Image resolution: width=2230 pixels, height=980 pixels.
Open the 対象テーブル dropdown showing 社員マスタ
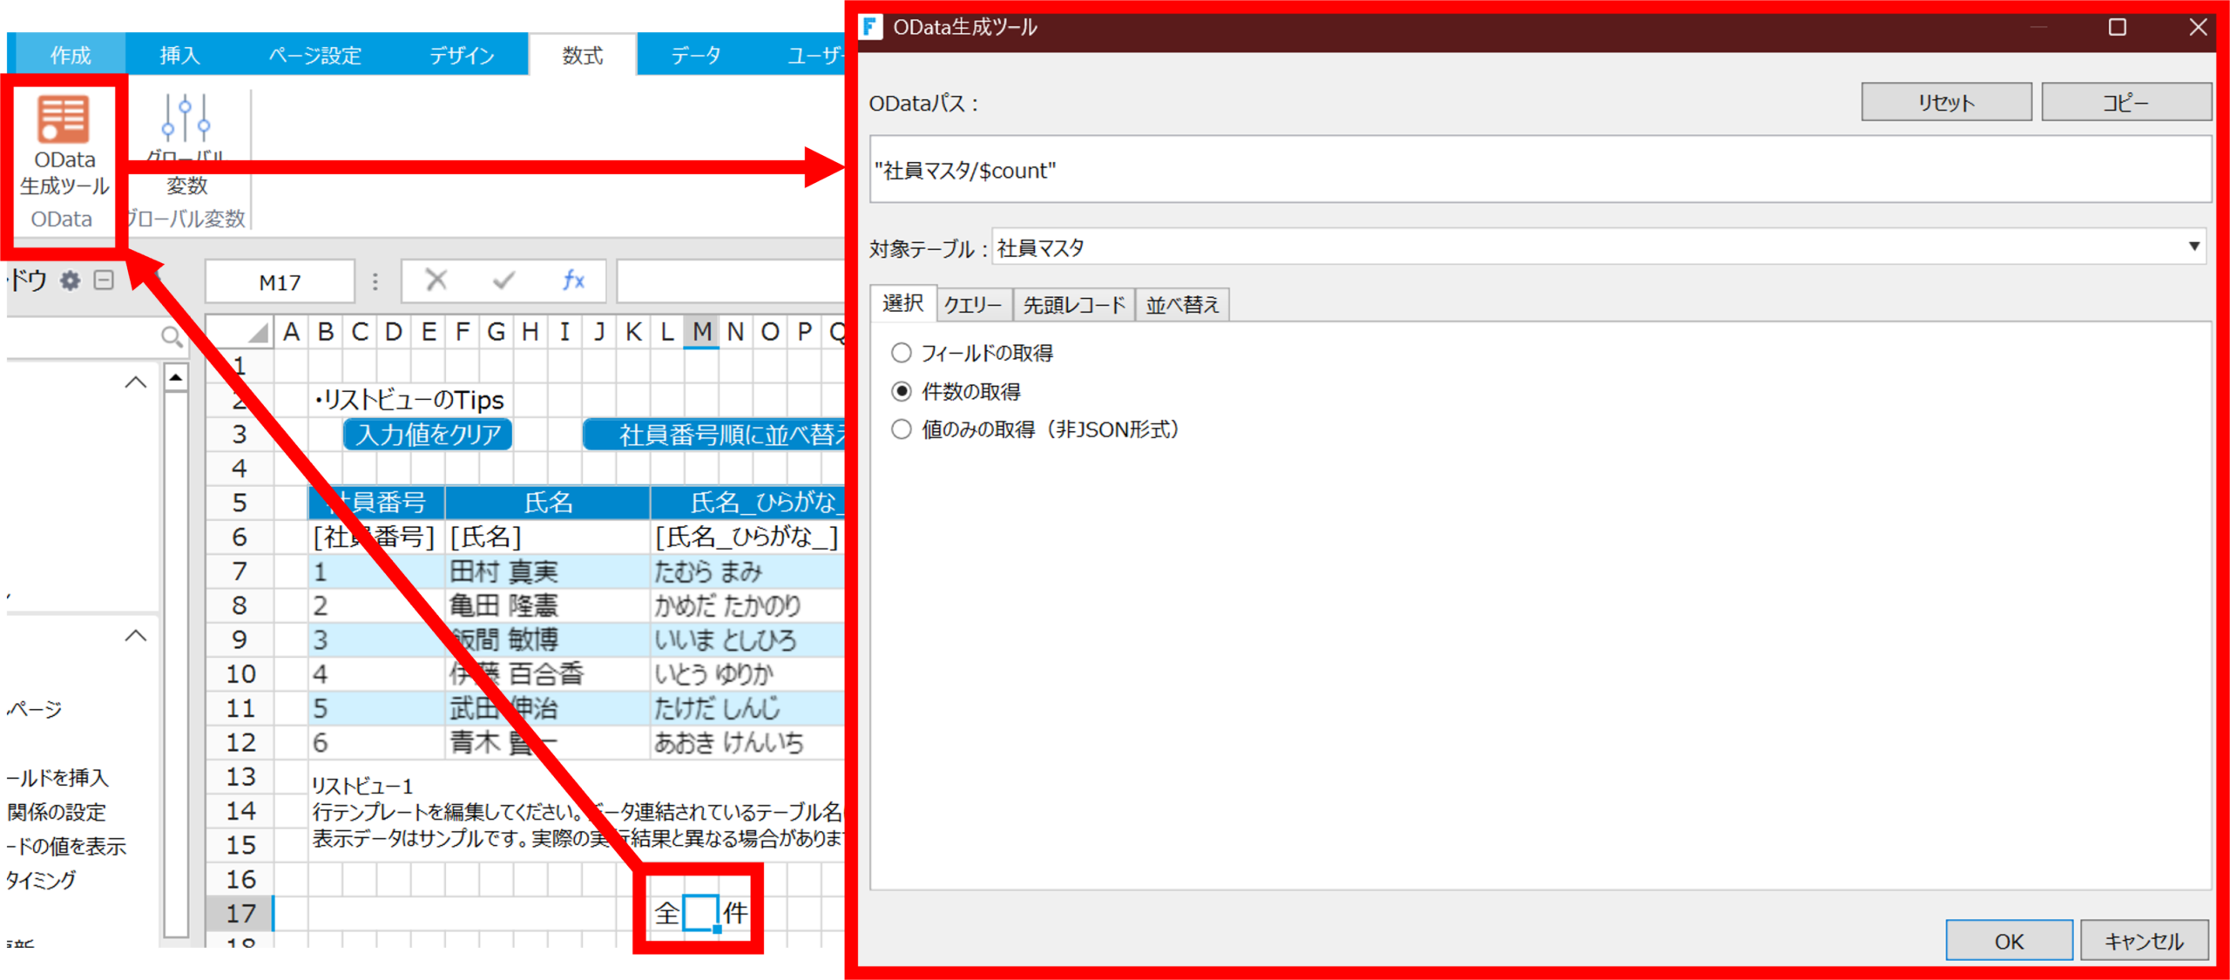(x=1598, y=247)
